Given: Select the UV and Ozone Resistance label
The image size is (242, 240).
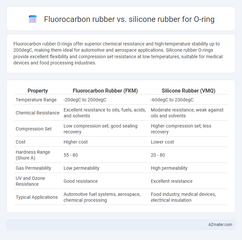Looking at the screenshot, I should pyautogui.click(x=30, y=181).
